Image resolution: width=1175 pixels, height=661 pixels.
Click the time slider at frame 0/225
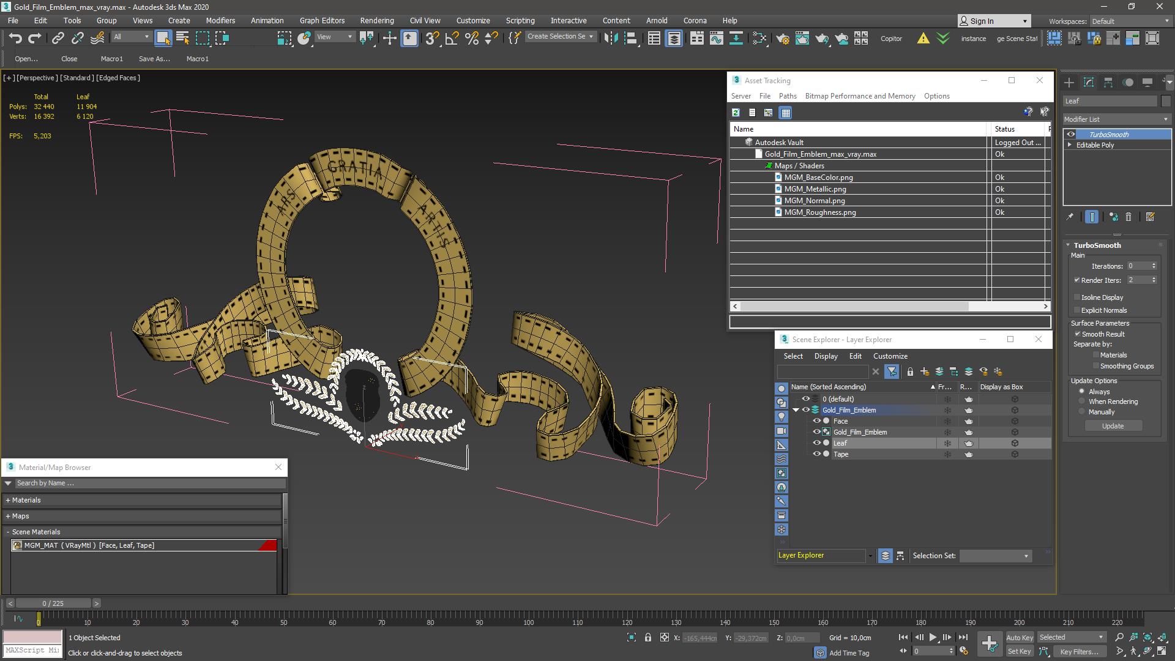(x=53, y=603)
